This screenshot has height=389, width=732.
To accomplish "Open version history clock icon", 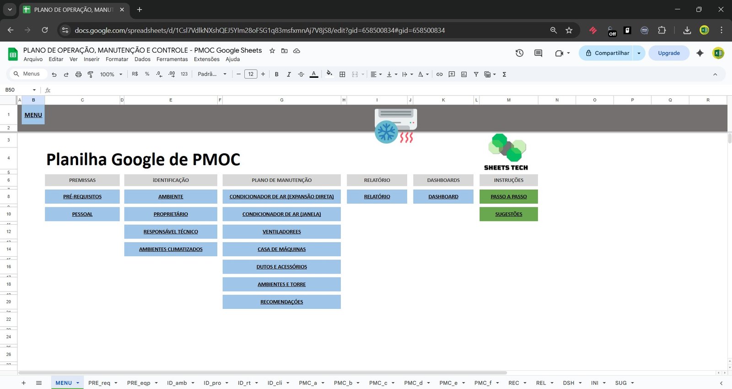I will [x=519, y=53].
